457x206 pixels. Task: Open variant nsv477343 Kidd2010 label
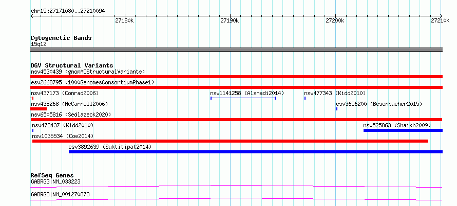tap(335, 93)
